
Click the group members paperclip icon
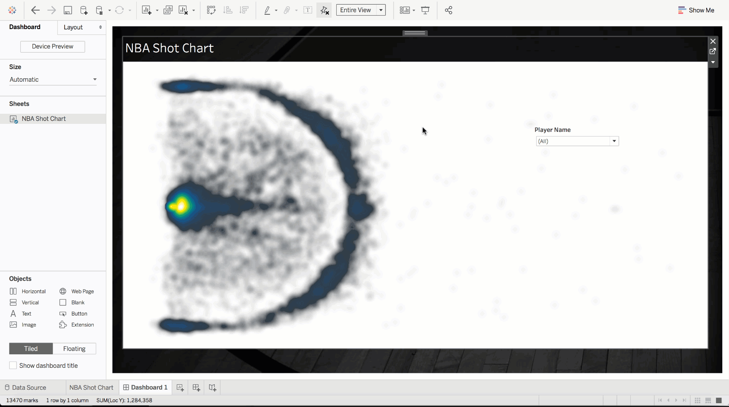tap(287, 10)
